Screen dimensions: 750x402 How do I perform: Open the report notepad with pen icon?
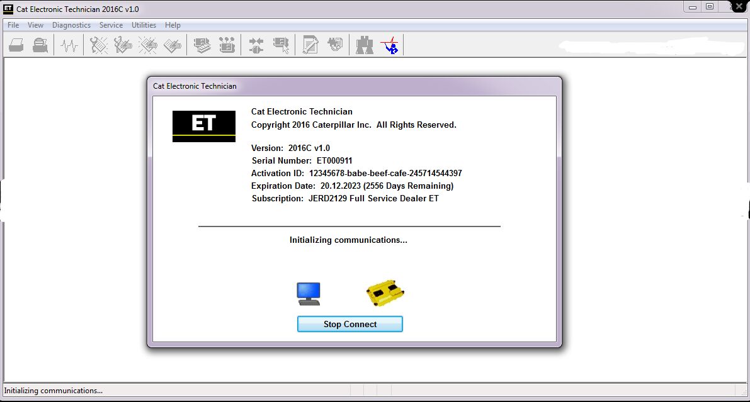click(x=310, y=45)
